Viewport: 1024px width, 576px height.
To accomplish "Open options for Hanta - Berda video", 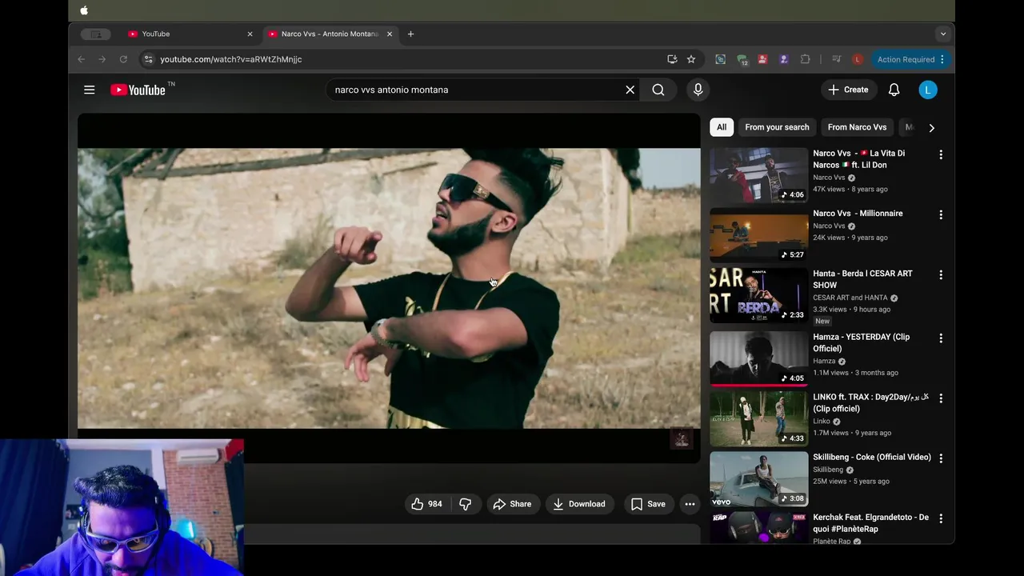I will click(x=941, y=274).
